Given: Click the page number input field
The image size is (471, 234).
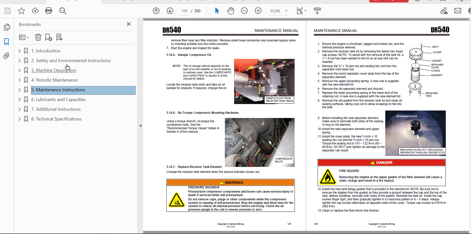Looking at the screenshot, I should [185, 11].
